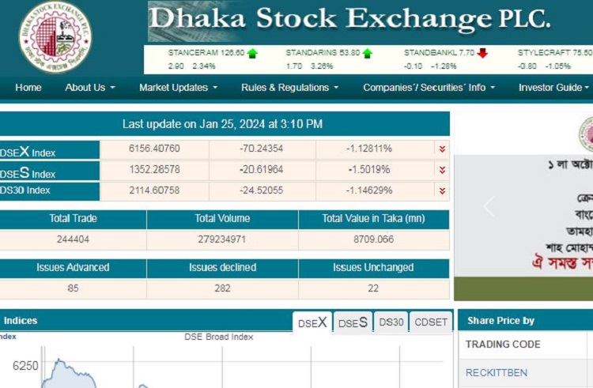Switch to the DSES chart tab
The width and height of the screenshot is (593, 388).
(x=353, y=322)
